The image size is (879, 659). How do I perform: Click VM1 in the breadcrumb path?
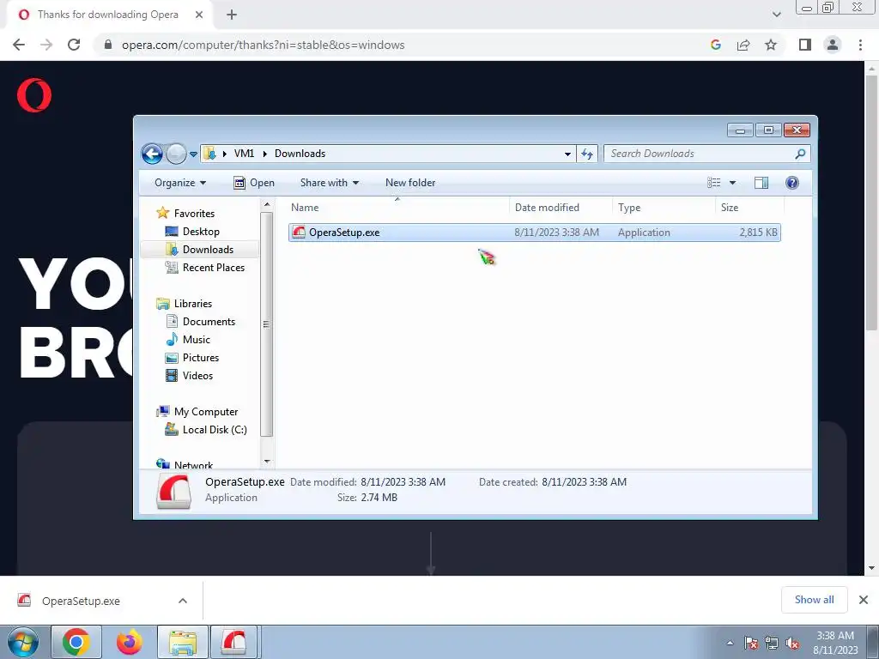coord(244,154)
